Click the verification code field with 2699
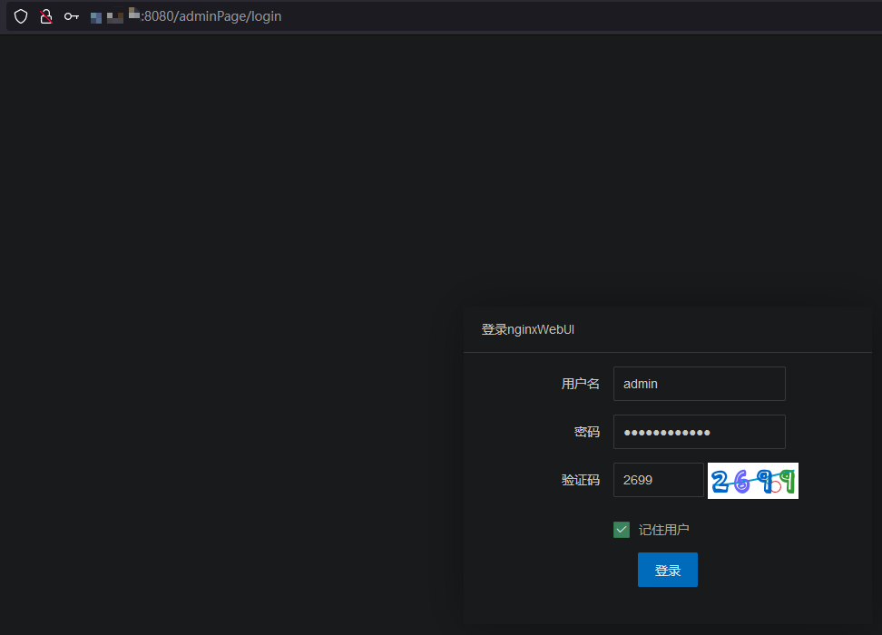This screenshot has width=882, height=635. tap(658, 480)
